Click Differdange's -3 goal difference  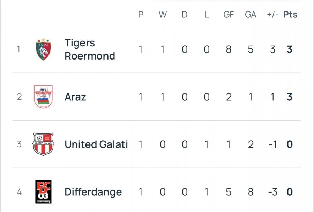[x=272, y=192]
